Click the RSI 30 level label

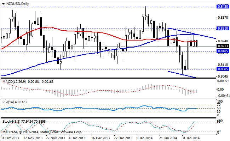click(x=219, y=112)
